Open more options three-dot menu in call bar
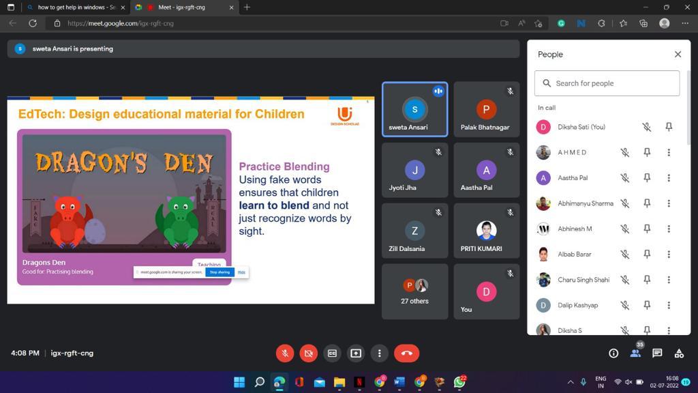This screenshot has width=698, height=393. 379,353
